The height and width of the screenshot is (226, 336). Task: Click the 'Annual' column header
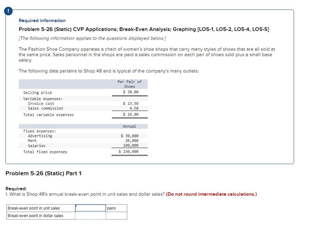(129, 126)
